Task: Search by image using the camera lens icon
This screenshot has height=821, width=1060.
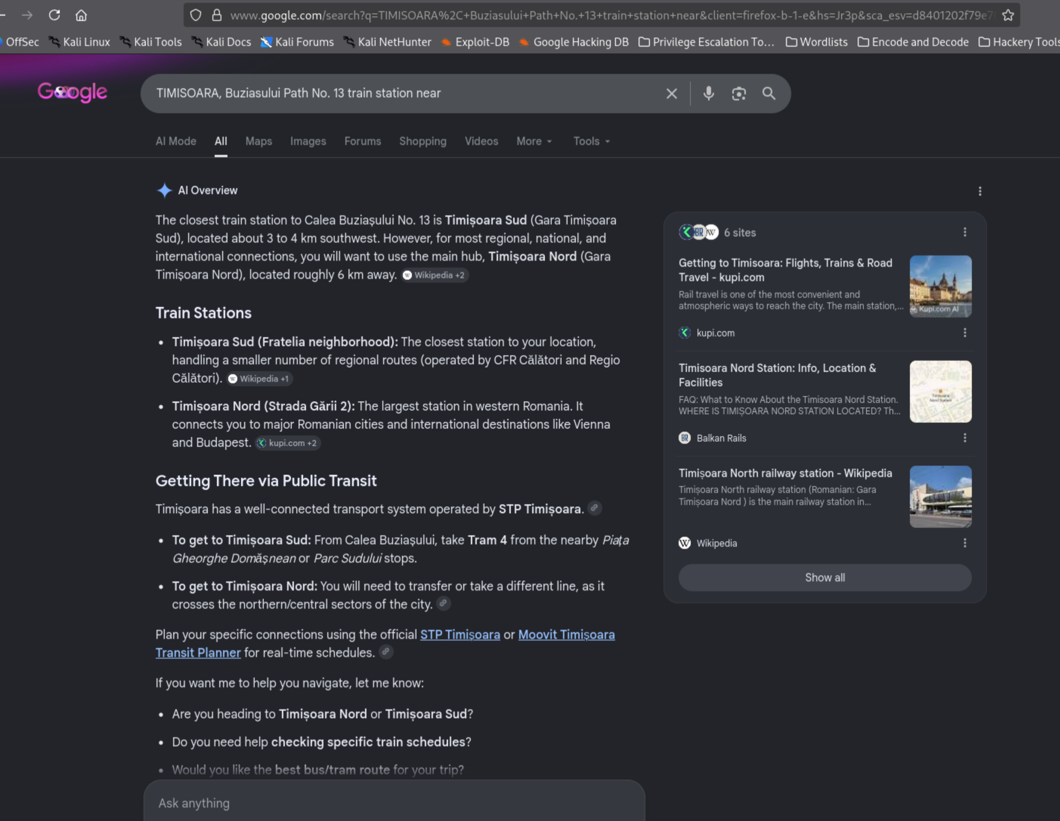Action: click(739, 93)
